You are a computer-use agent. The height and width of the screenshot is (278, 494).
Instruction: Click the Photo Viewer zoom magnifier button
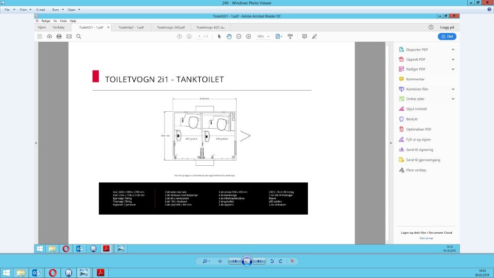[x=205, y=261]
